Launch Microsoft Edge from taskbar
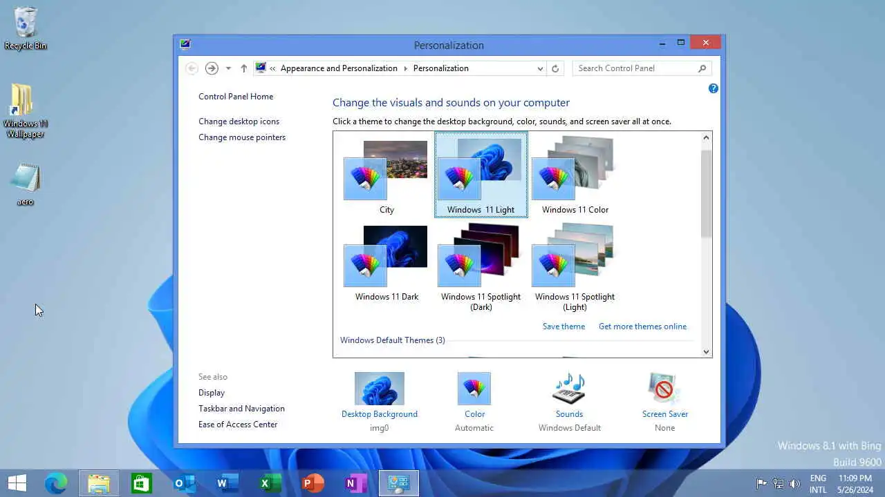The width and height of the screenshot is (885, 497). [56, 483]
